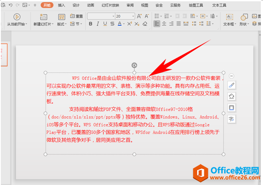Open the text columns dropdown
This screenshot has width=263, height=185.
pyautogui.click(x=194, y=16)
